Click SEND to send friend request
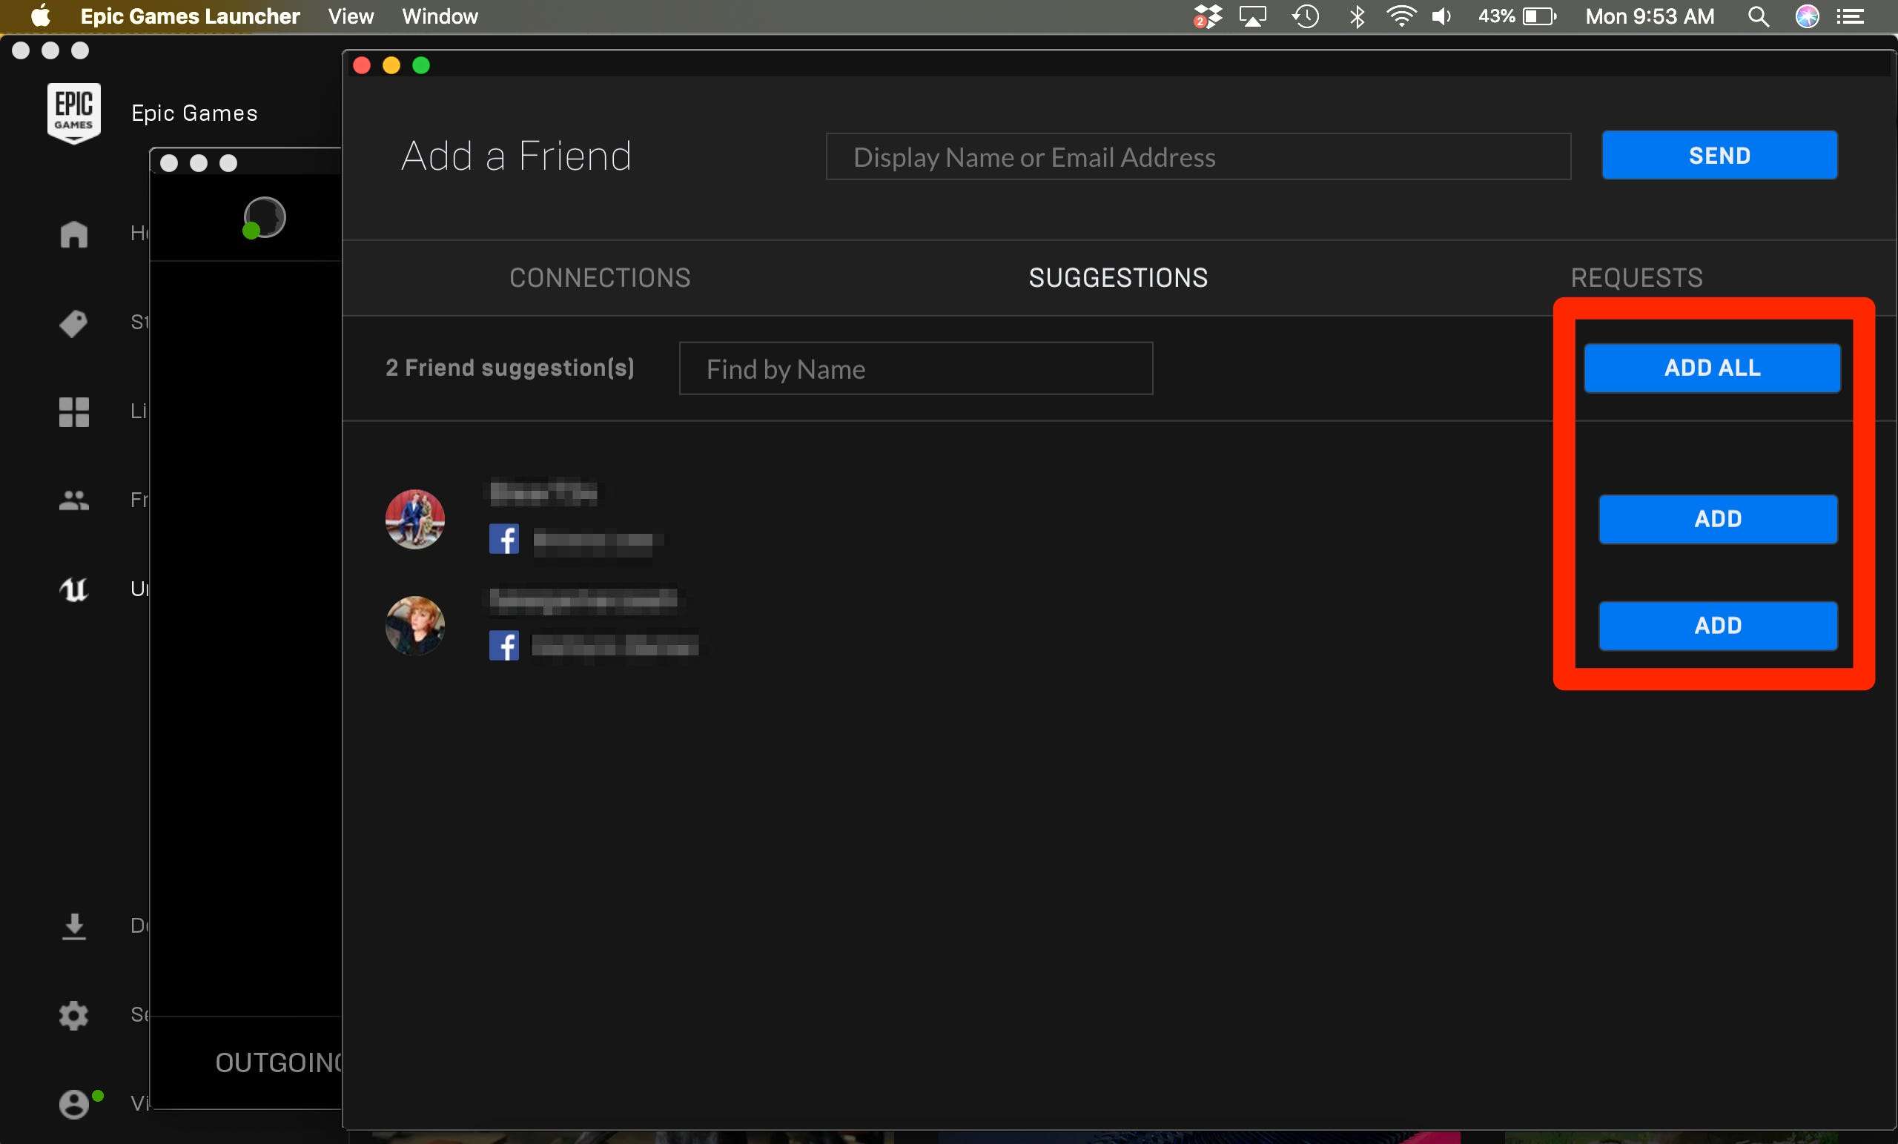Screen dimensions: 1898x1144 (1719, 153)
